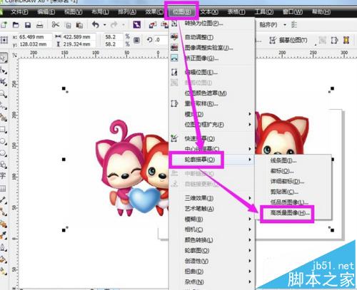Choose 矫正图像(G)... menu entry

[212, 58]
